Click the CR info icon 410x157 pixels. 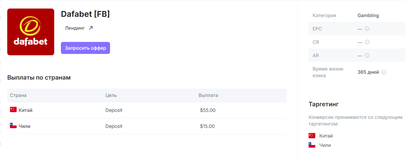367,42
